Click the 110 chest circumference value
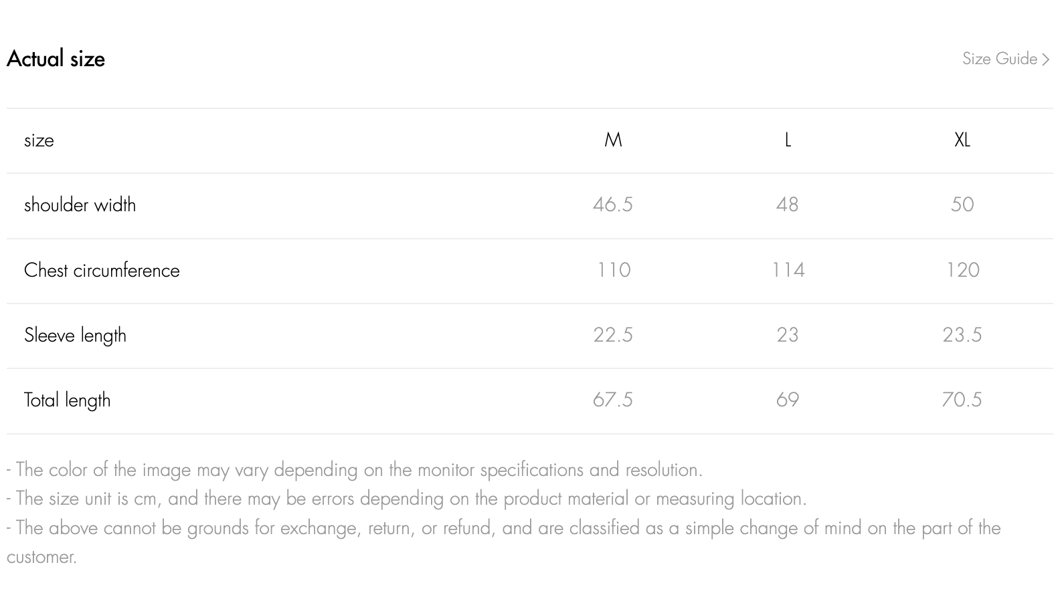The image size is (1060, 595). click(x=614, y=270)
